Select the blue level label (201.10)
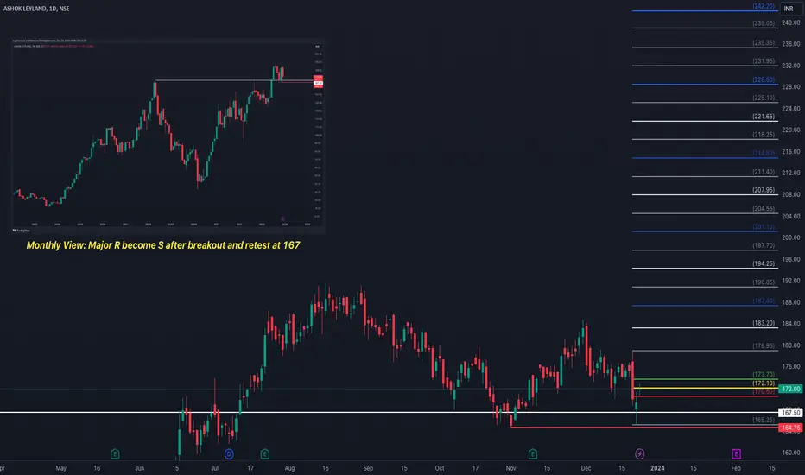Viewport: 805px width, 475px height. coord(764,227)
